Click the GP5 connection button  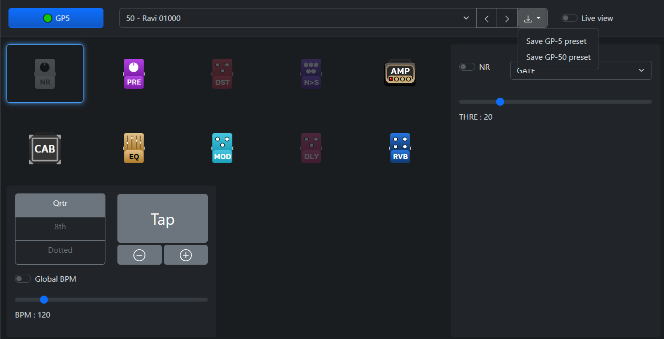click(56, 18)
